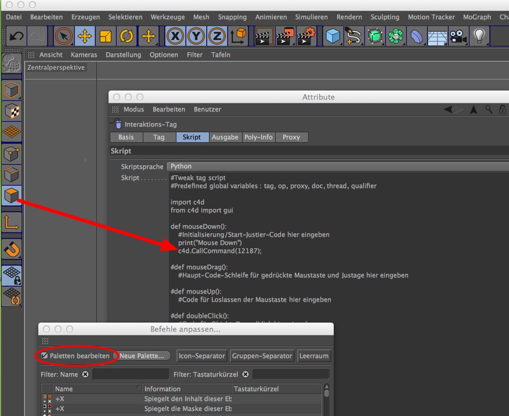Image resolution: width=509 pixels, height=416 pixels.
Task: Open the Kameras viewport menu
Action: [x=84, y=55]
